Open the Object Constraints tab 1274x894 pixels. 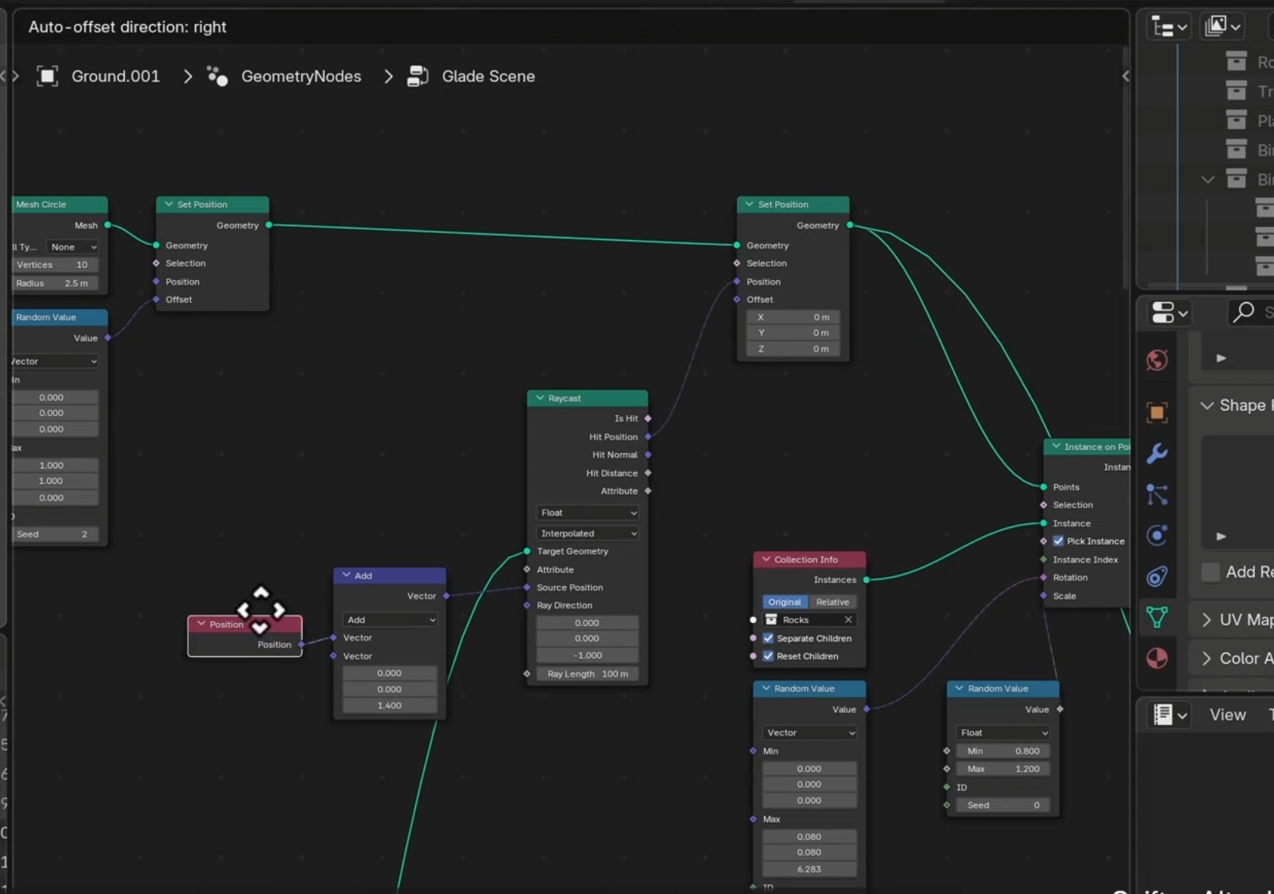pos(1157,576)
